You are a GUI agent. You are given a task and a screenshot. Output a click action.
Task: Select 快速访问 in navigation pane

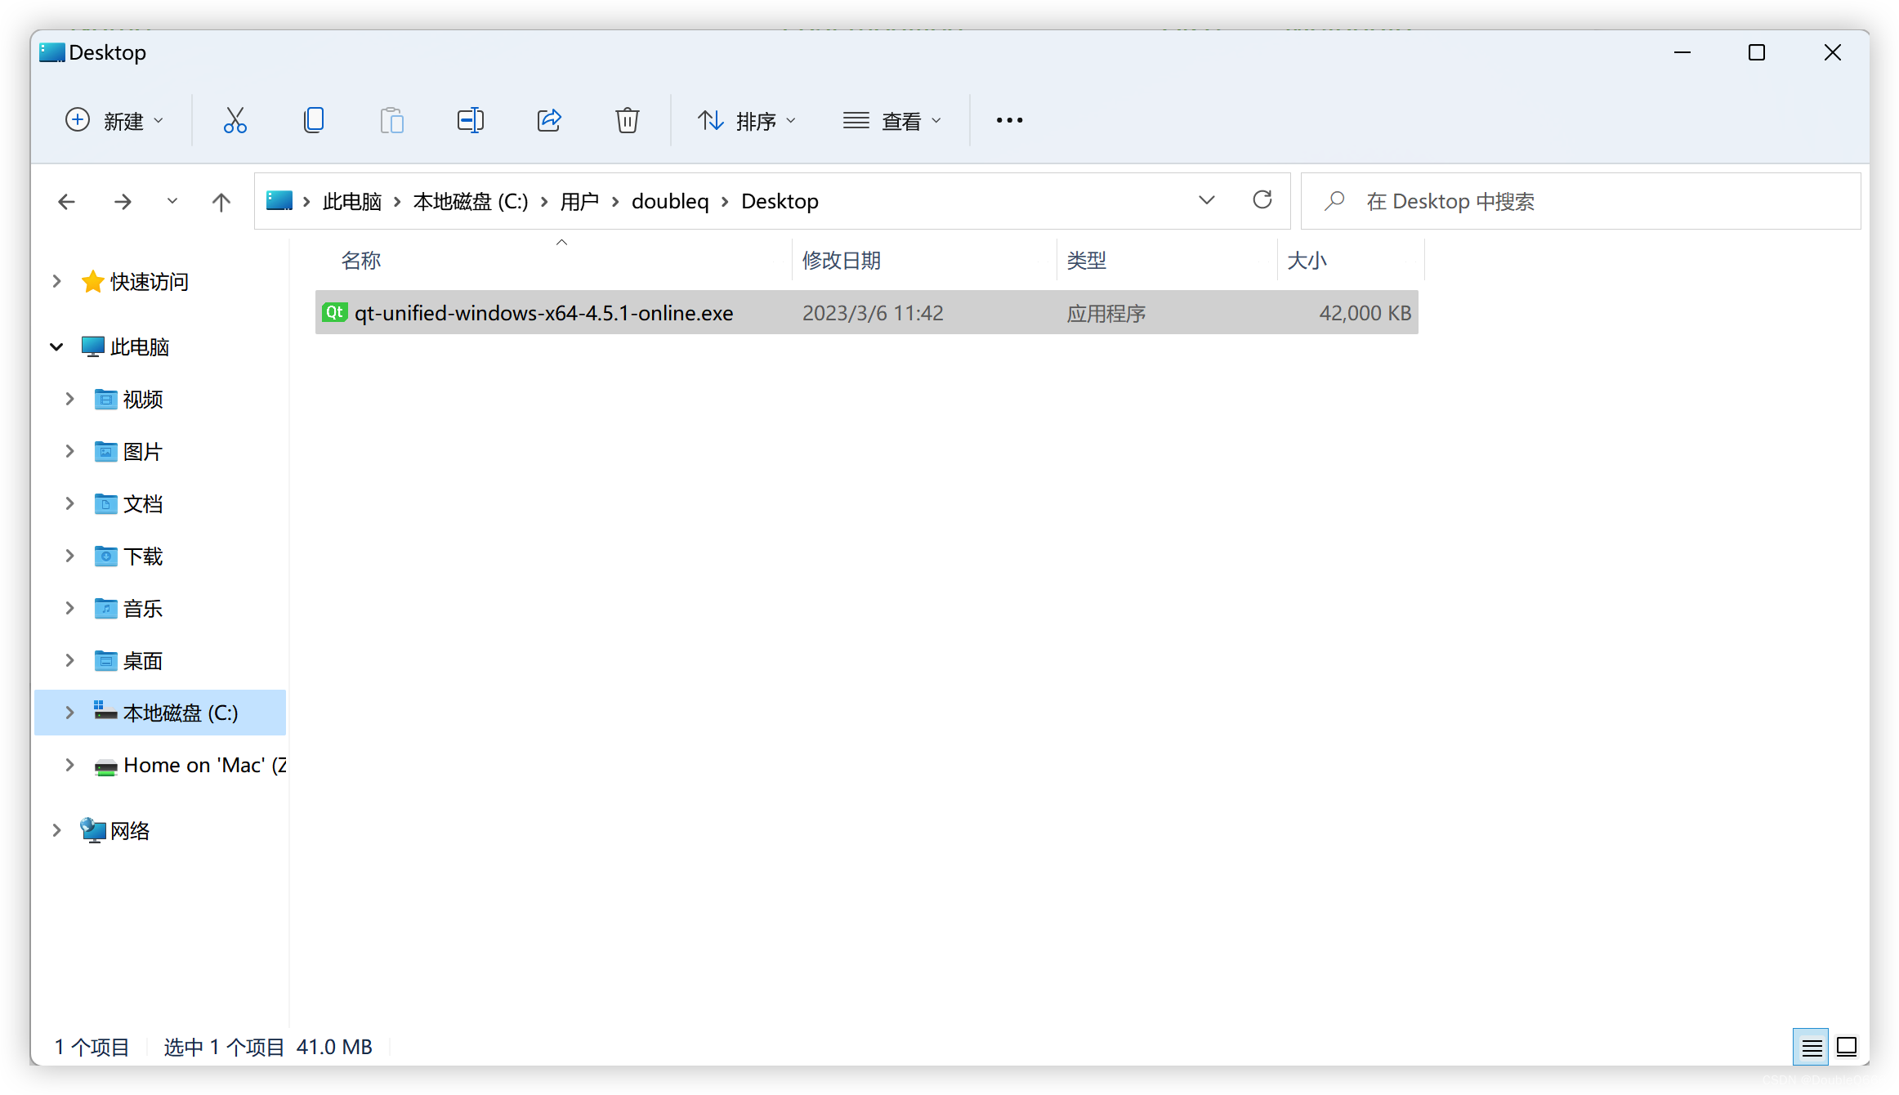[x=135, y=281]
